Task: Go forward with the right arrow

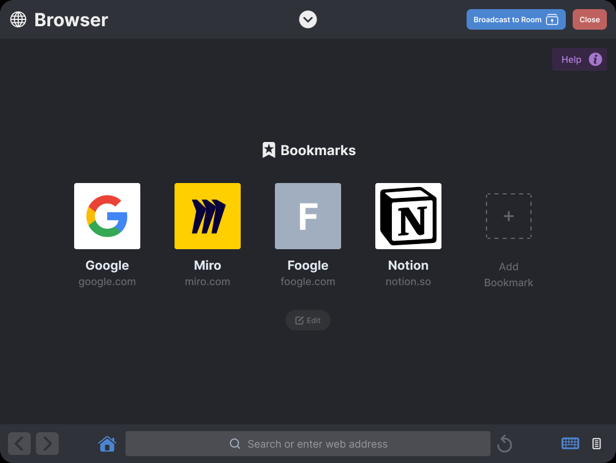Action: (x=47, y=444)
